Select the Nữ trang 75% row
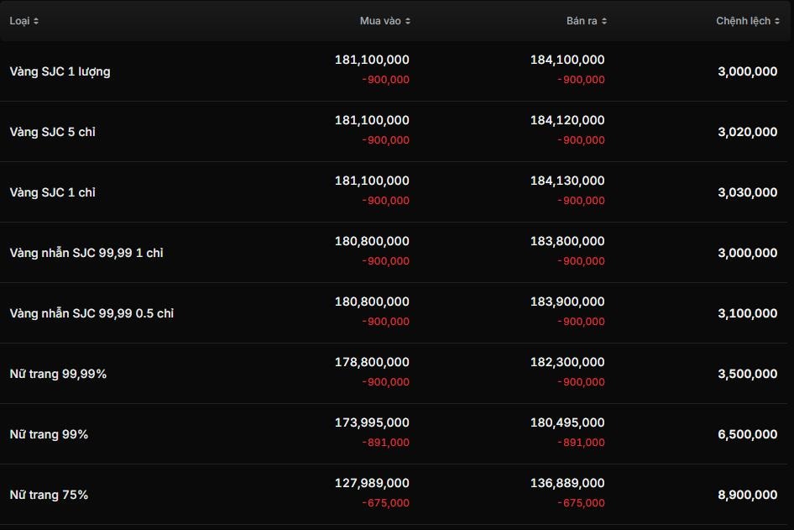794x530 pixels. click(x=49, y=495)
